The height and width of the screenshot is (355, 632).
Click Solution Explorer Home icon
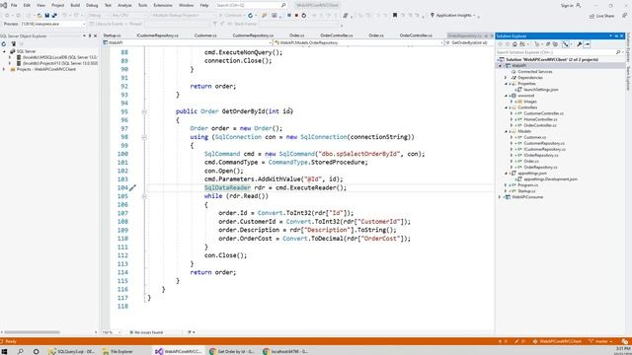click(x=514, y=44)
